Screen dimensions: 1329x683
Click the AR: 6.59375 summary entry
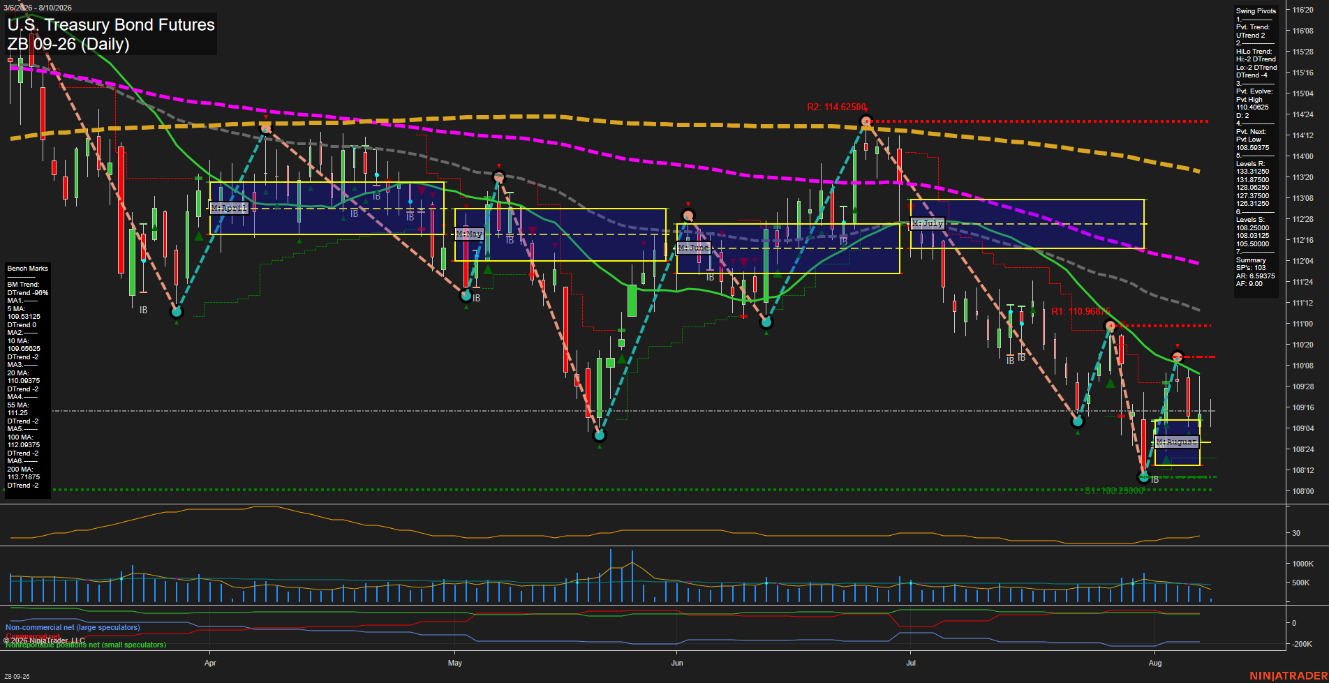[1256, 276]
